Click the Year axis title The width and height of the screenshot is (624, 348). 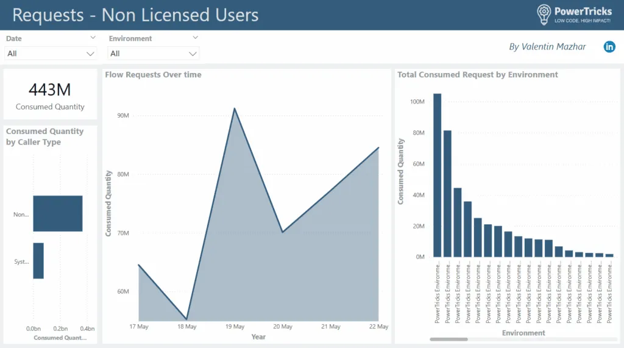click(258, 337)
